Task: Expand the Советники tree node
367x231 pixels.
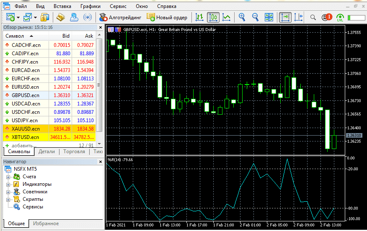Action: pos(8,192)
